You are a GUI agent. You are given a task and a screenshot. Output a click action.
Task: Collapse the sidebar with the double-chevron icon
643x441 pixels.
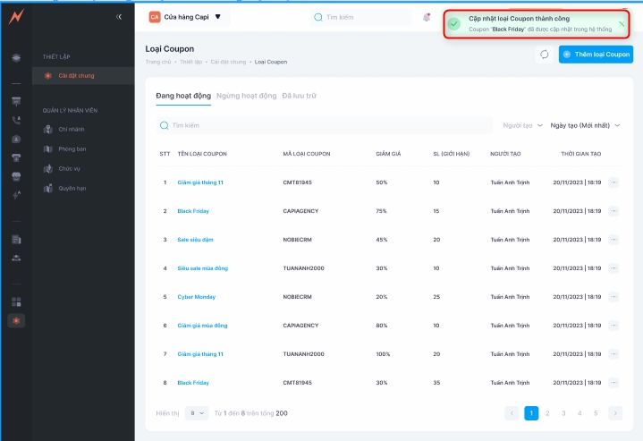(x=120, y=17)
